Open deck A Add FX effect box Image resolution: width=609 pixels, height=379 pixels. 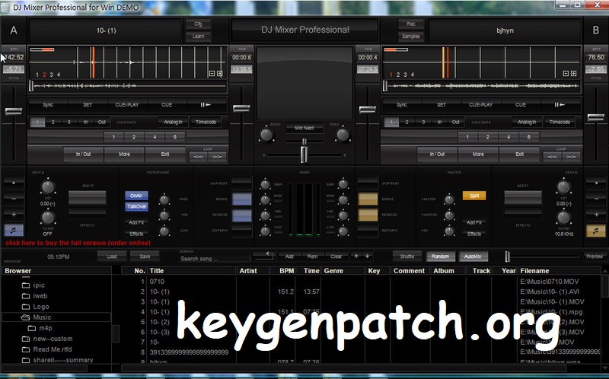[88, 198]
